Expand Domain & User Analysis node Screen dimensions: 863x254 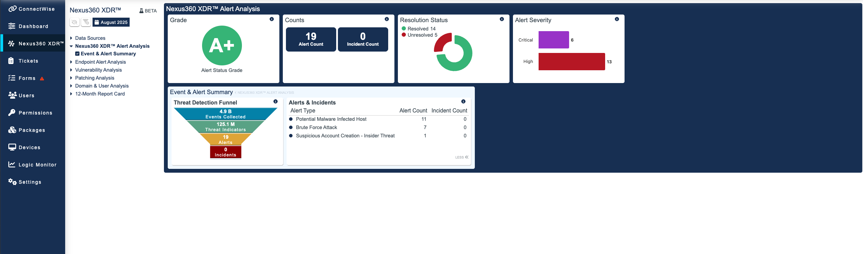click(71, 86)
